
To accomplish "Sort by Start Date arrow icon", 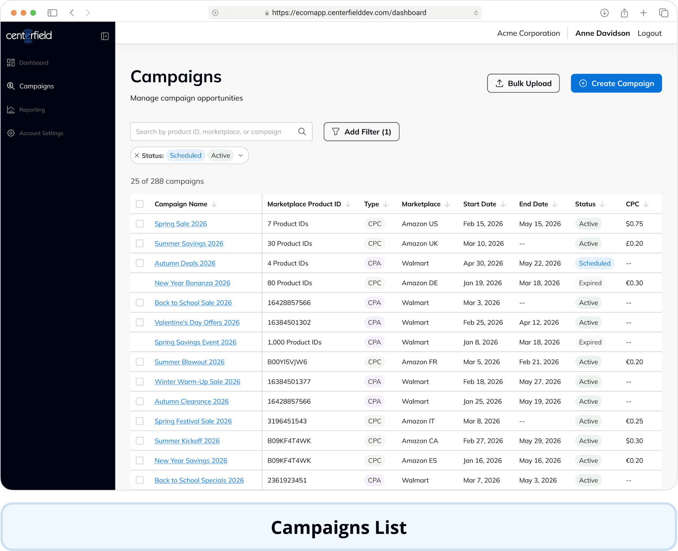I will pyautogui.click(x=503, y=204).
